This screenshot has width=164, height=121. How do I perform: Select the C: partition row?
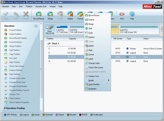pos(105,48)
